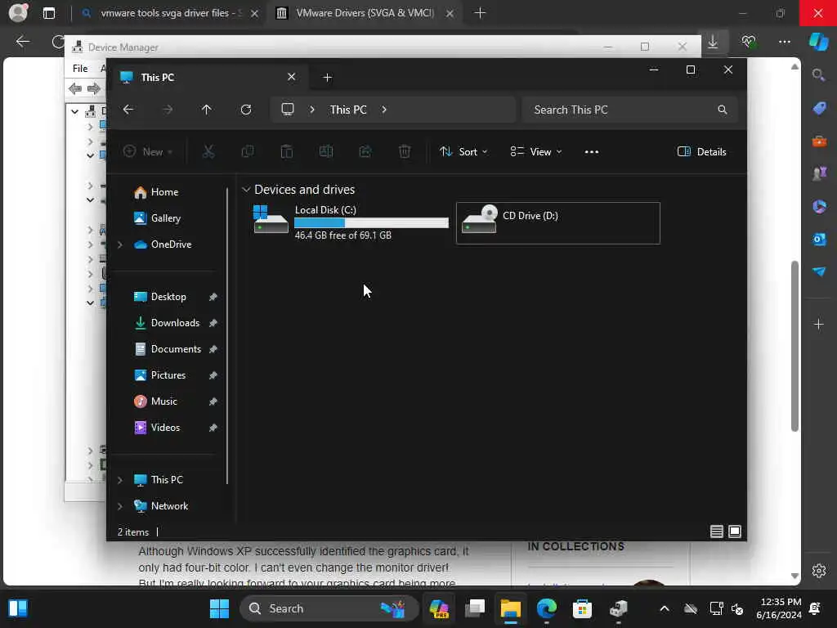837x628 pixels.
Task: Open Desktop quick access folder
Action: pyautogui.click(x=168, y=296)
